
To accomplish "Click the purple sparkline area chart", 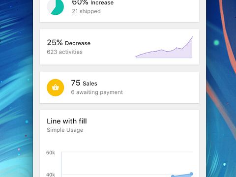I will pos(164,47).
